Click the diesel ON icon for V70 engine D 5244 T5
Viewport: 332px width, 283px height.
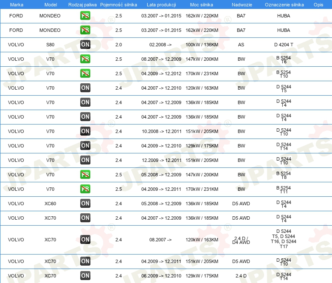click(x=85, y=88)
